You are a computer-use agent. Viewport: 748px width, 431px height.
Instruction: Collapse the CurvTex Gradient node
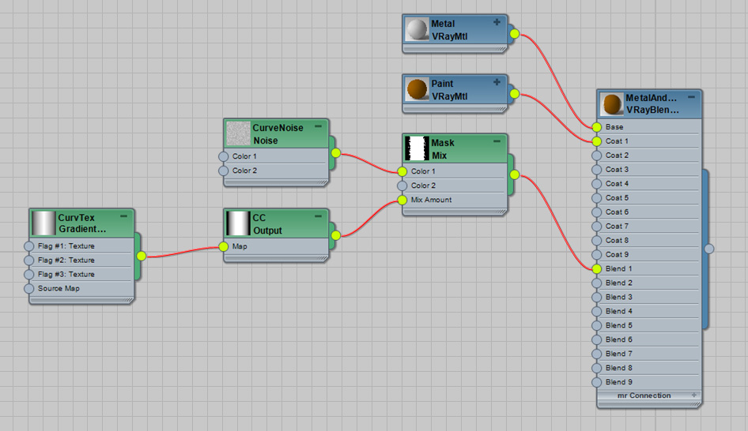coord(123,216)
